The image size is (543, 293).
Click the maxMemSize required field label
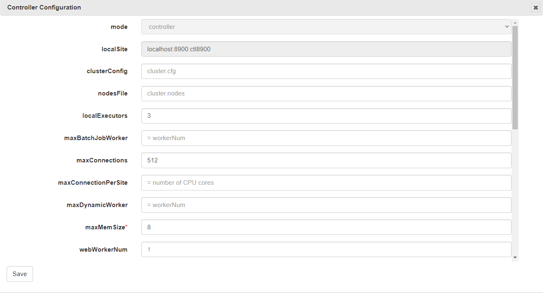[x=103, y=227]
